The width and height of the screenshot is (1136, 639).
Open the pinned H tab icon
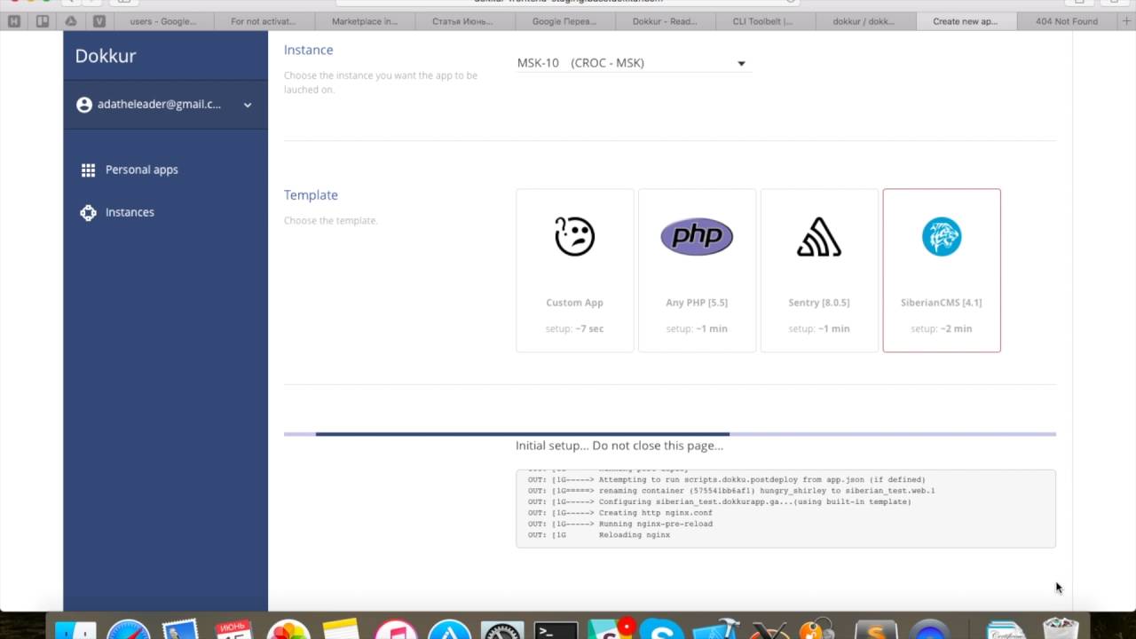tap(13, 21)
